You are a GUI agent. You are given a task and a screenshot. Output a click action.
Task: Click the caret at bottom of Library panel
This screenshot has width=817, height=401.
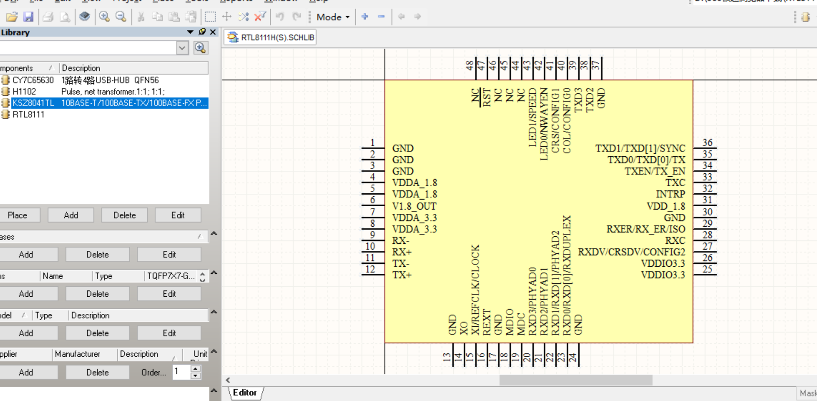pyautogui.click(x=214, y=391)
